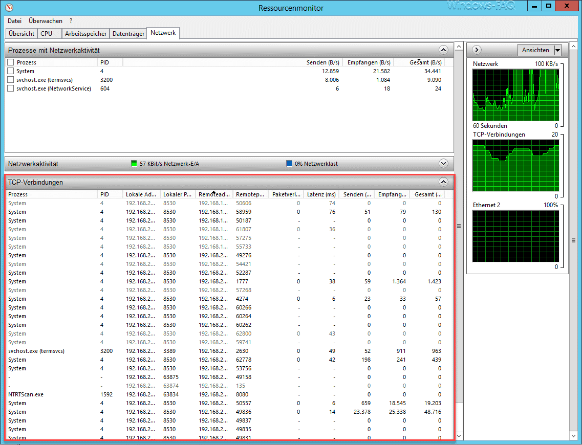Click the Ethernet 2 utilization graph
Image resolution: width=582 pixels, height=445 pixels.
(515, 236)
